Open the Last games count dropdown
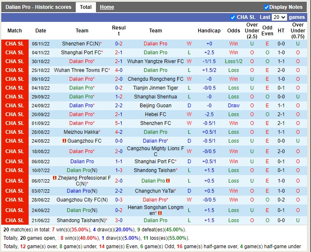 click(x=279, y=17)
